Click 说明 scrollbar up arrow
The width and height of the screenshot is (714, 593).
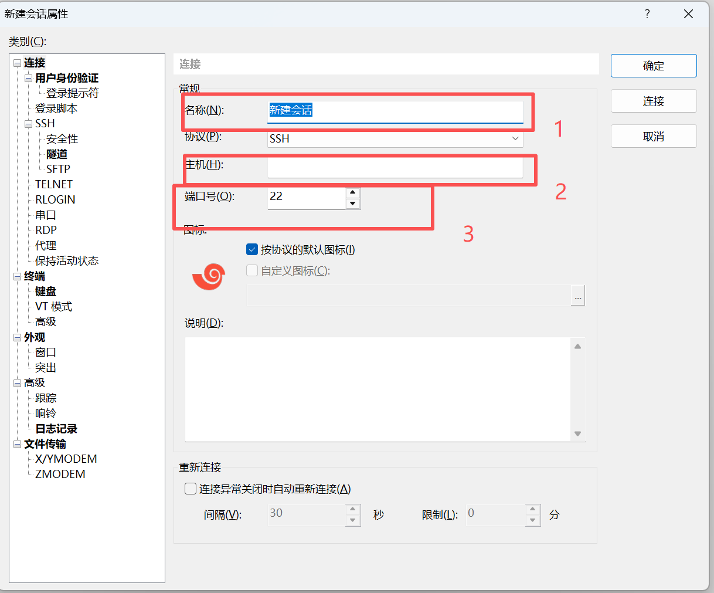(577, 346)
